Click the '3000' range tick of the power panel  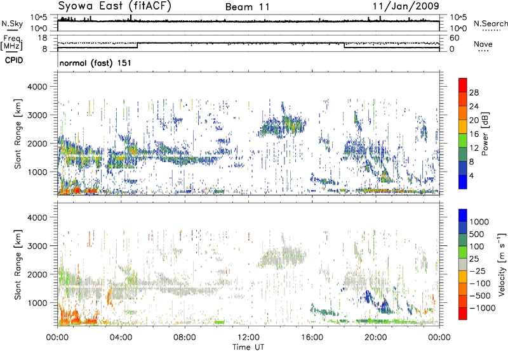click(37, 115)
